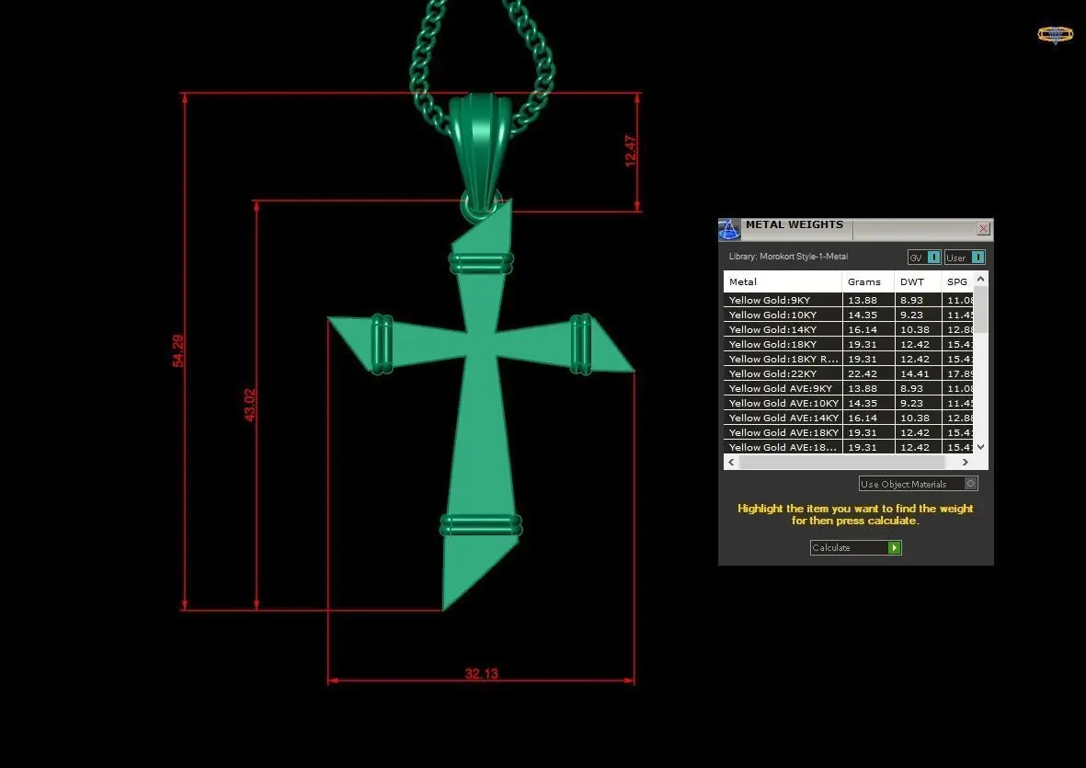Click the vertical scrollbar thumb in metal list

click(981, 309)
